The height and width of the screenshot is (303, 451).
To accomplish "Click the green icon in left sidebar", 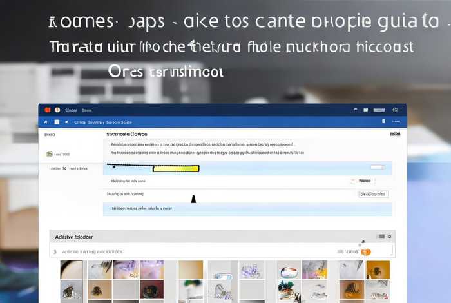I will [50, 154].
